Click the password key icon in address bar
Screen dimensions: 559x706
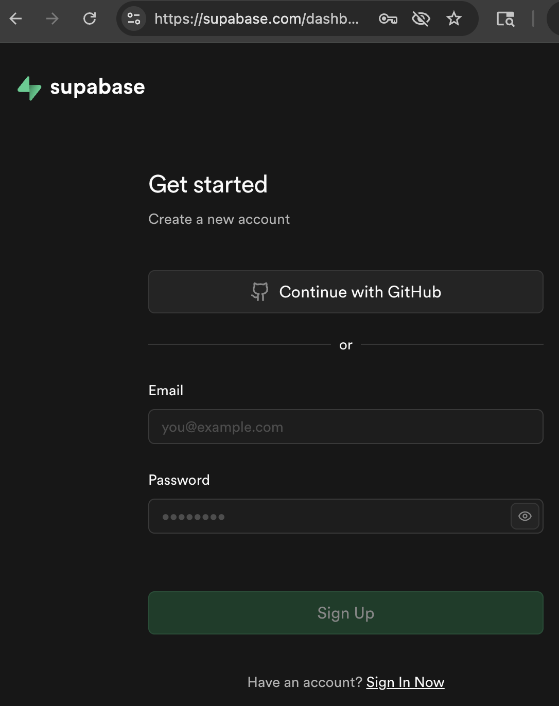click(x=388, y=19)
